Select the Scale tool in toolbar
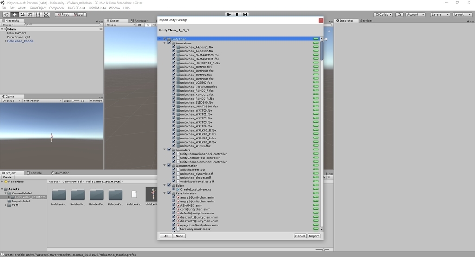 coord(30,14)
